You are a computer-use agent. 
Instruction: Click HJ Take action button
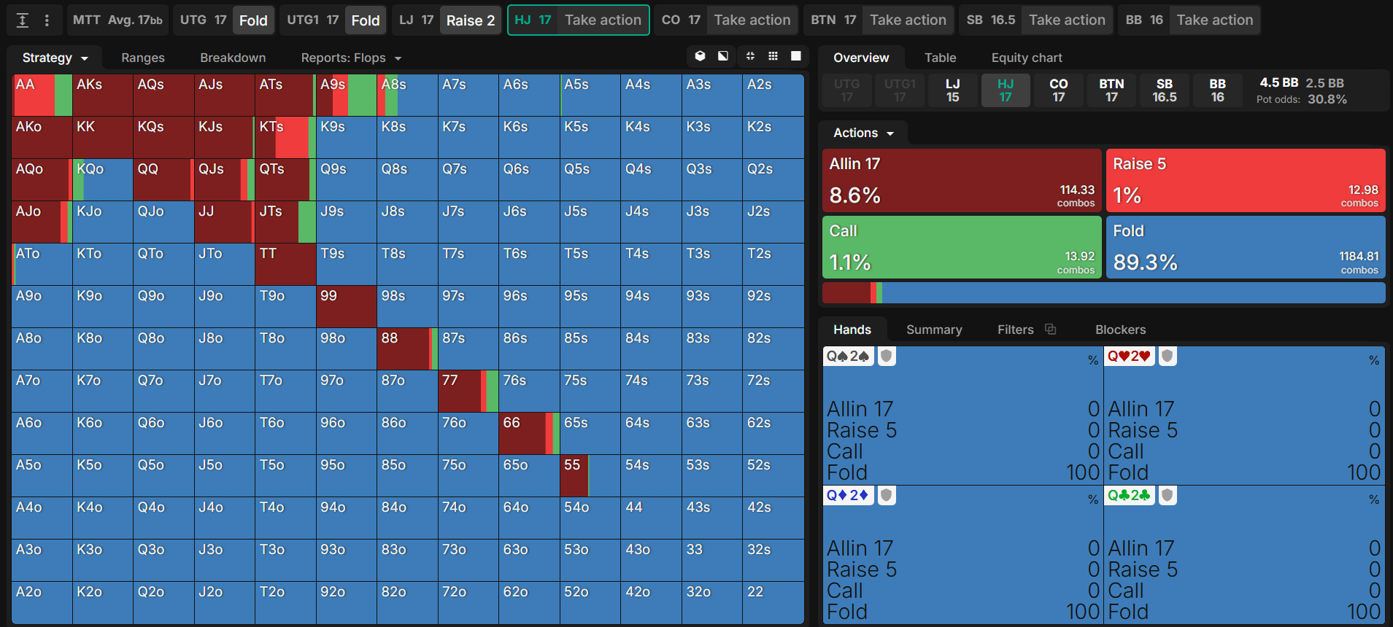603,20
